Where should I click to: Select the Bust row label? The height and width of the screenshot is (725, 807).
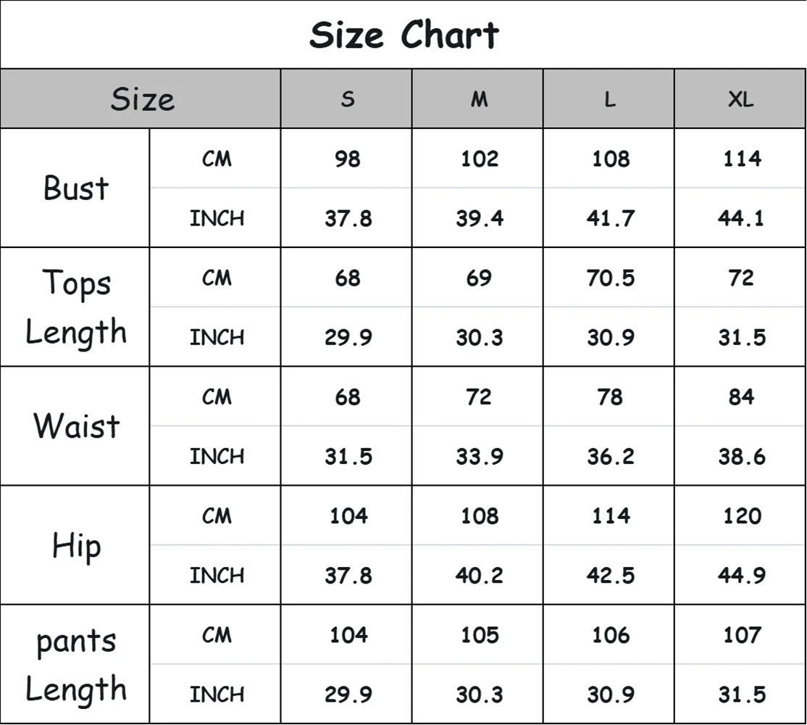pyautogui.click(x=76, y=188)
